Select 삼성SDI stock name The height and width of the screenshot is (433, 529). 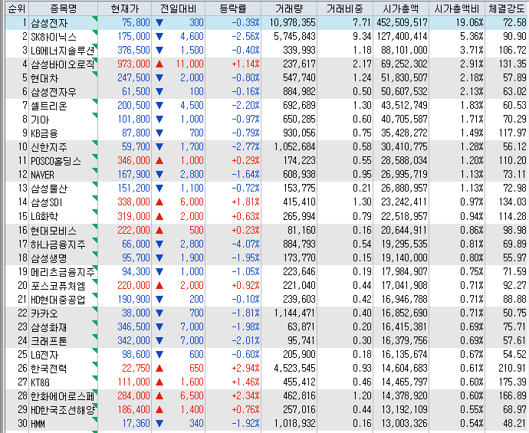tap(47, 202)
